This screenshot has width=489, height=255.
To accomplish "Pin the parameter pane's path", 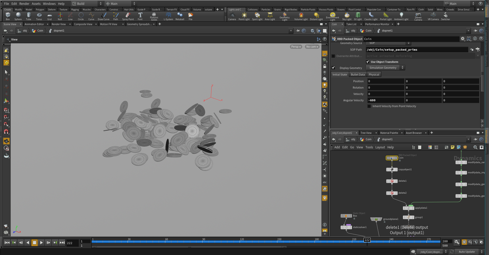I will (x=475, y=31).
